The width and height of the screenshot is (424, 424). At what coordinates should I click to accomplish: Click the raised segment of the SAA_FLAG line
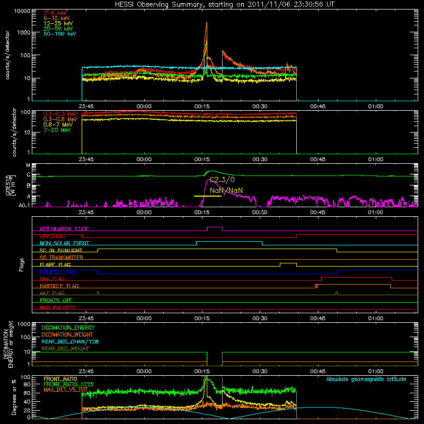click(x=357, y=277)
